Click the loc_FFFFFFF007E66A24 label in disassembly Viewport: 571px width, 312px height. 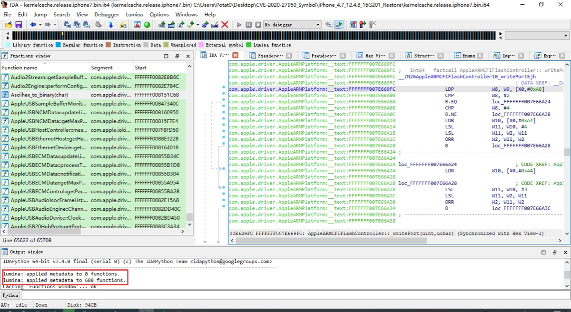point(428,165)
